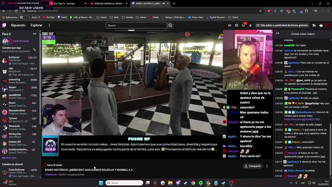The width and height of the screenshot is (332, 187).
Task: Open the Explorar tab
Action: click(x=36, y=25)
